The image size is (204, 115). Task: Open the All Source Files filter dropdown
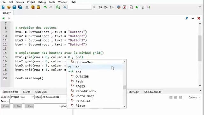tap(54, 97)
